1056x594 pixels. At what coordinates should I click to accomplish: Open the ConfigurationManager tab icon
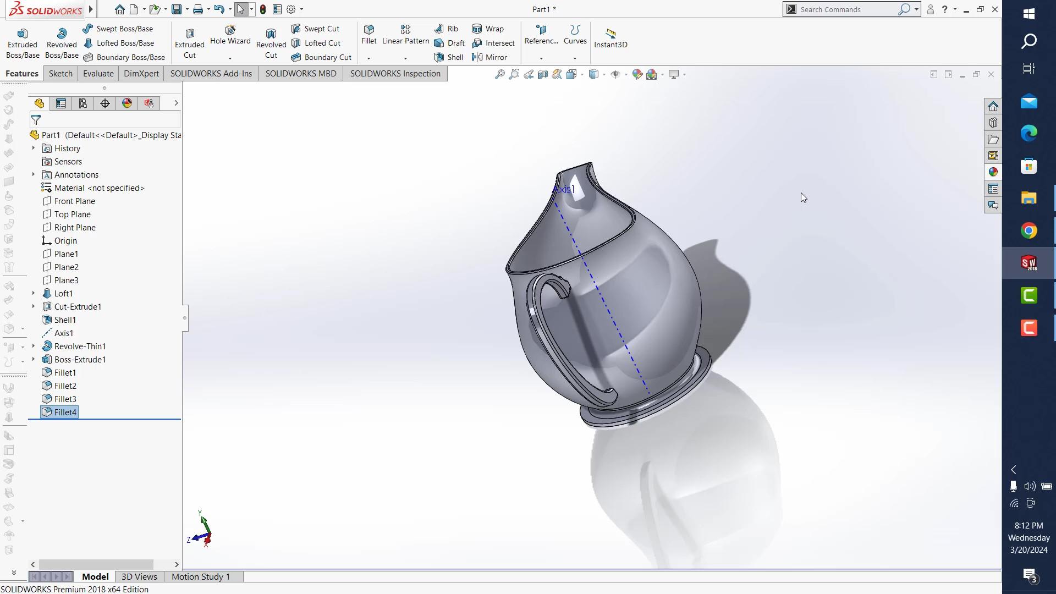tap(83, 103)
